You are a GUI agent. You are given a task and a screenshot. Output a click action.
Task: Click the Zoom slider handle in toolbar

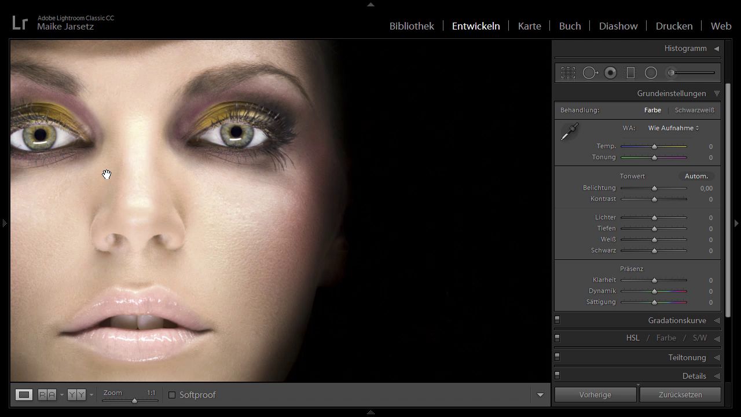134,401
